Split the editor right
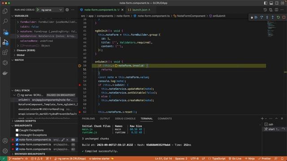Viewport: 287px width, 161px height. [x=277, y=10]
